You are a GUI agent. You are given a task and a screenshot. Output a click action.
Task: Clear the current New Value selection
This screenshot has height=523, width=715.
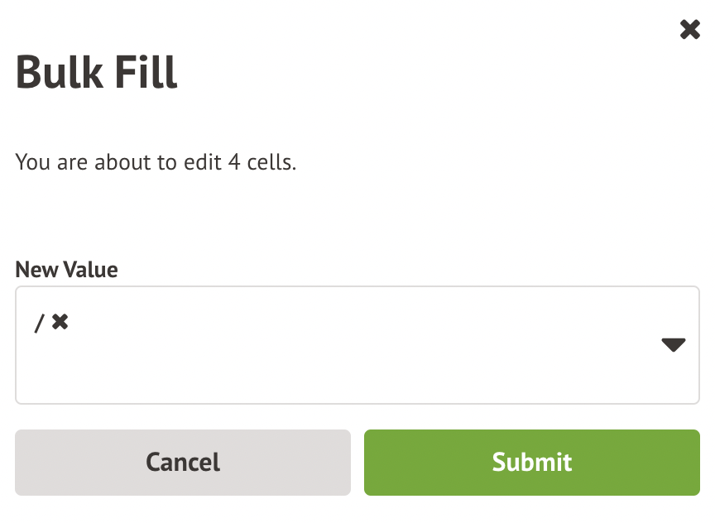click(x=60, y=322)
